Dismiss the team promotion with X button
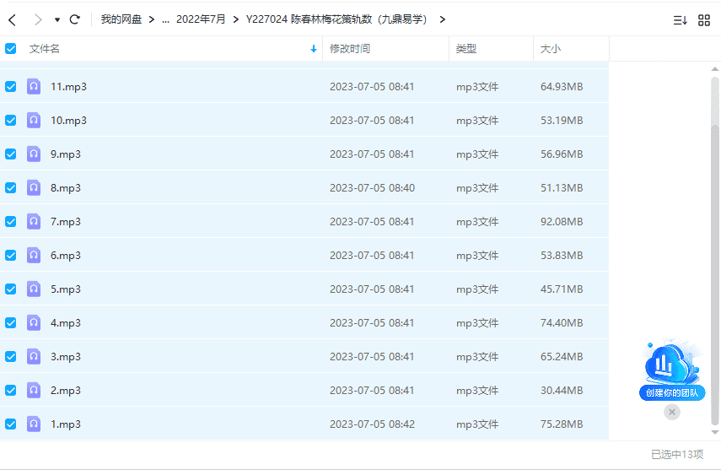 click(672, 412)
